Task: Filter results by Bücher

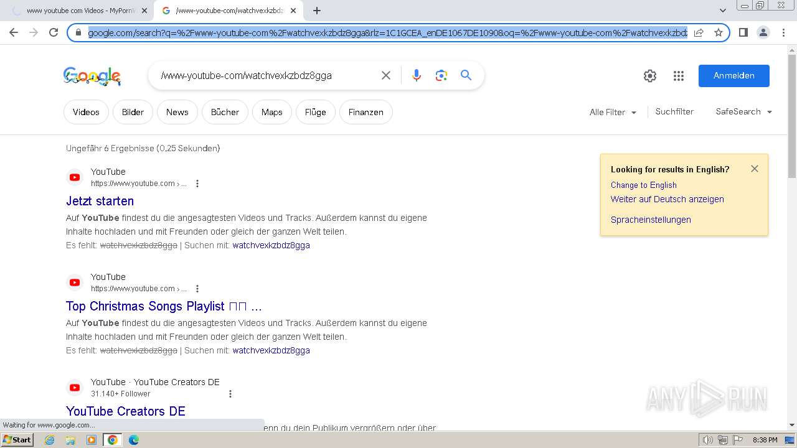Action: (225, 112)
